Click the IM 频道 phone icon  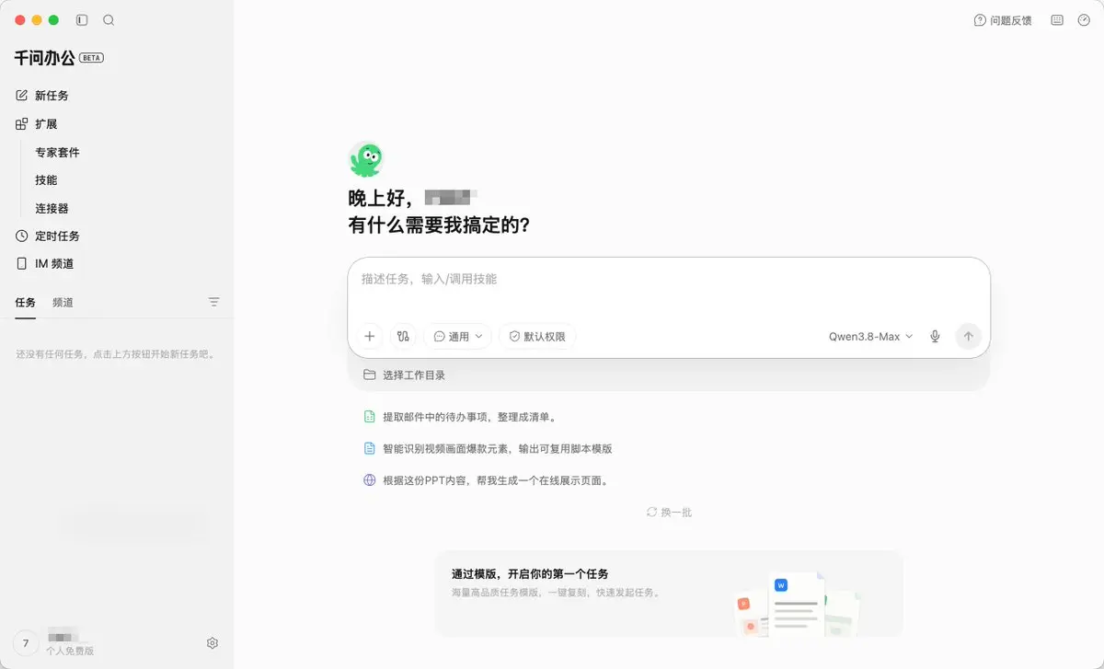pyautogui.click(x=22, y=264)
